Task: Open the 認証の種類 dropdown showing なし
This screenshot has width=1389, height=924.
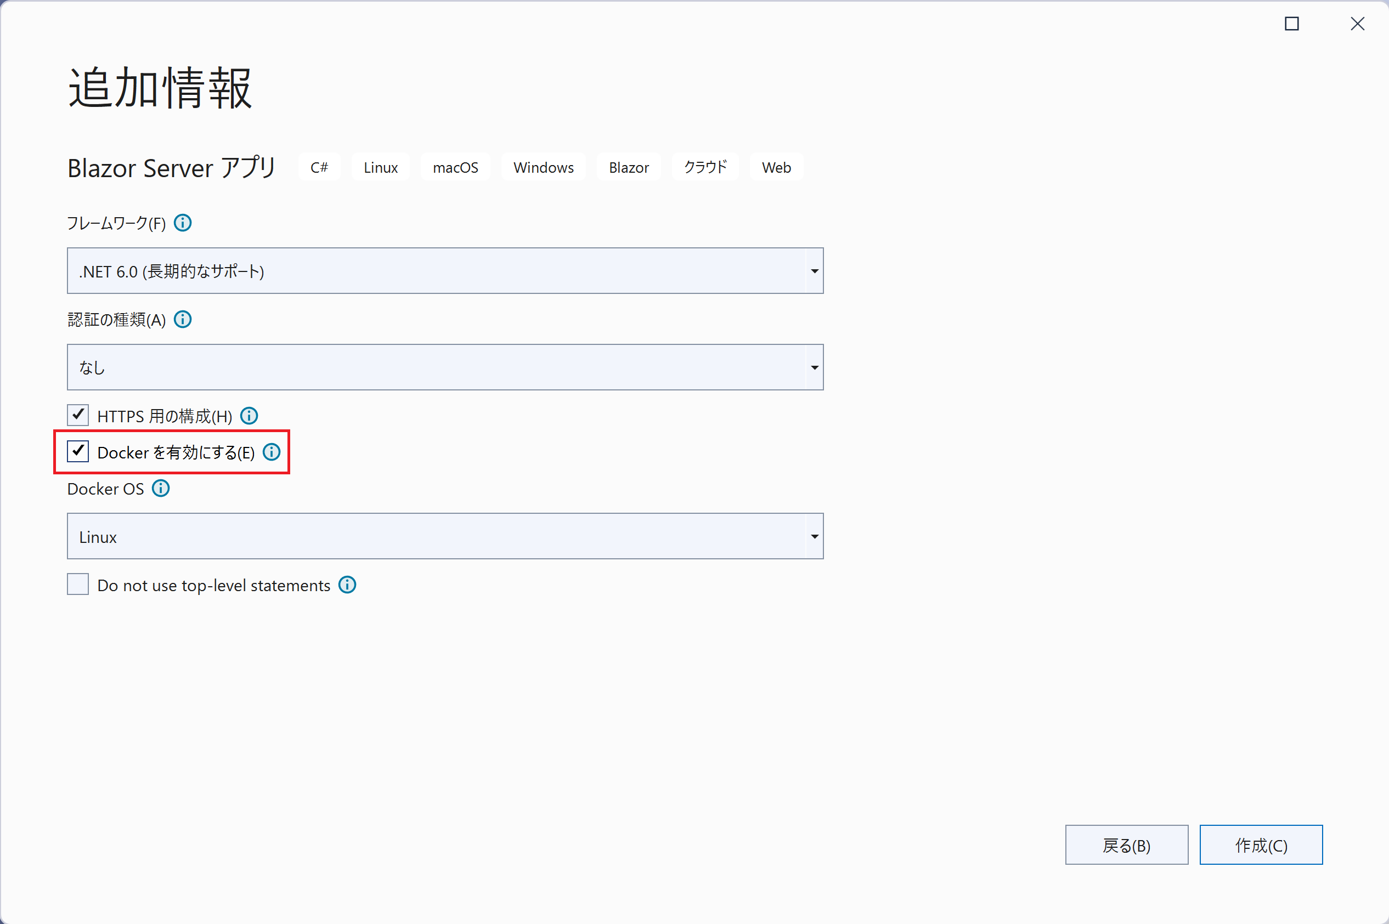Action: pyautogui.click(x=445, y=367)
